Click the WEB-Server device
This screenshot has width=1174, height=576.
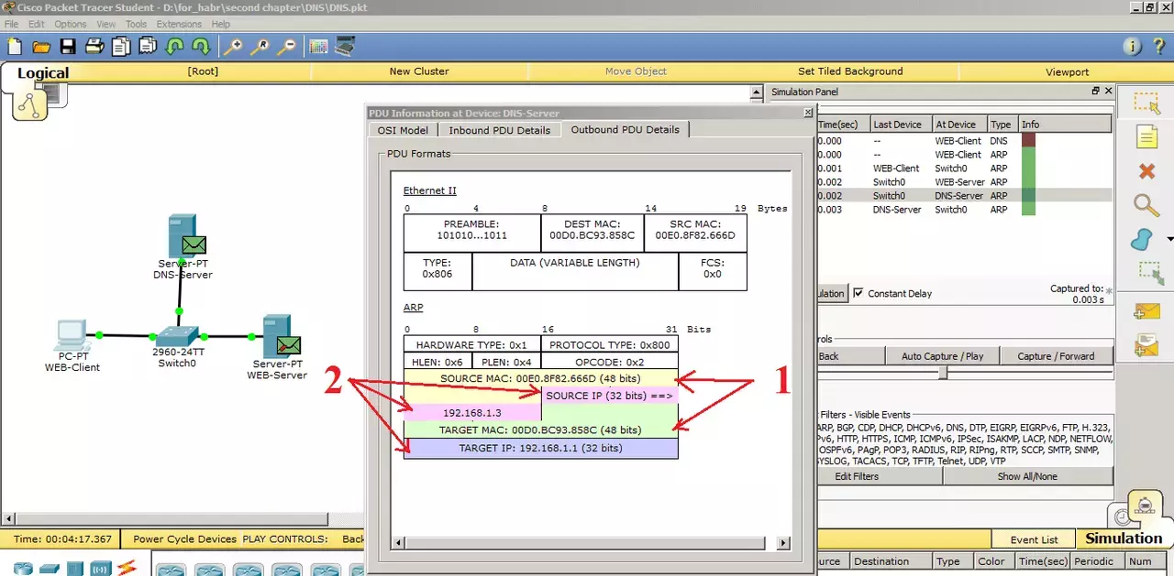point(276,336)
